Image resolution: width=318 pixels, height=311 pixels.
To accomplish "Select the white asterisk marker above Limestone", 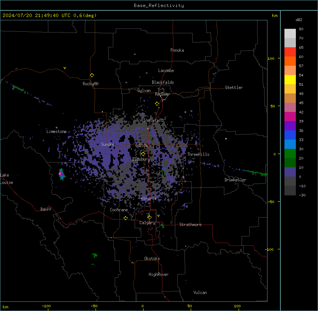I will coord(56,128).
